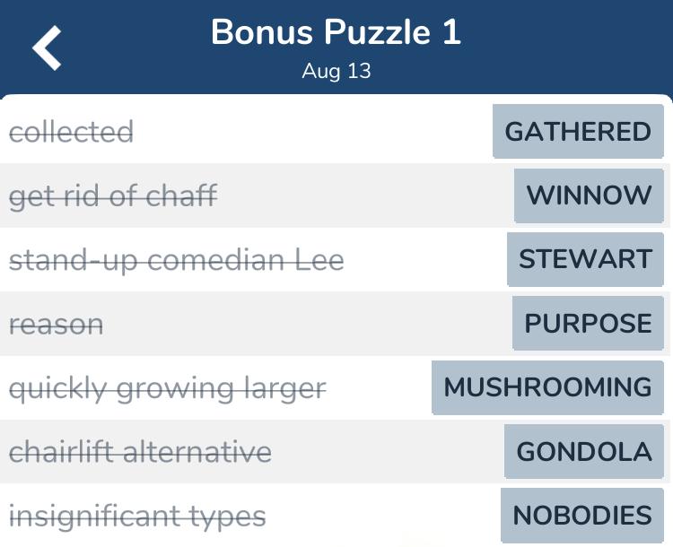Select the 'insignificant types' clue
The image size is (673, 547).
pos(137,517)
